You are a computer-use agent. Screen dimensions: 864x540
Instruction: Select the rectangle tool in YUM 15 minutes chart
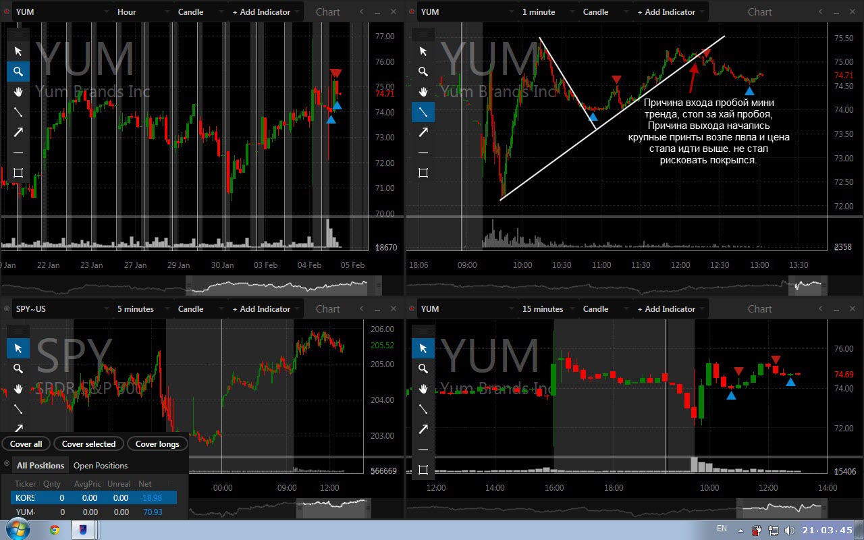(x=423, y=470)
